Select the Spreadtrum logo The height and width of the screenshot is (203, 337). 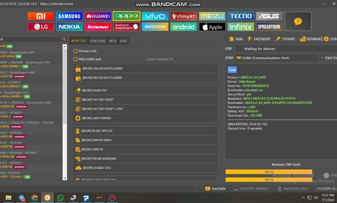pos(269,27)
